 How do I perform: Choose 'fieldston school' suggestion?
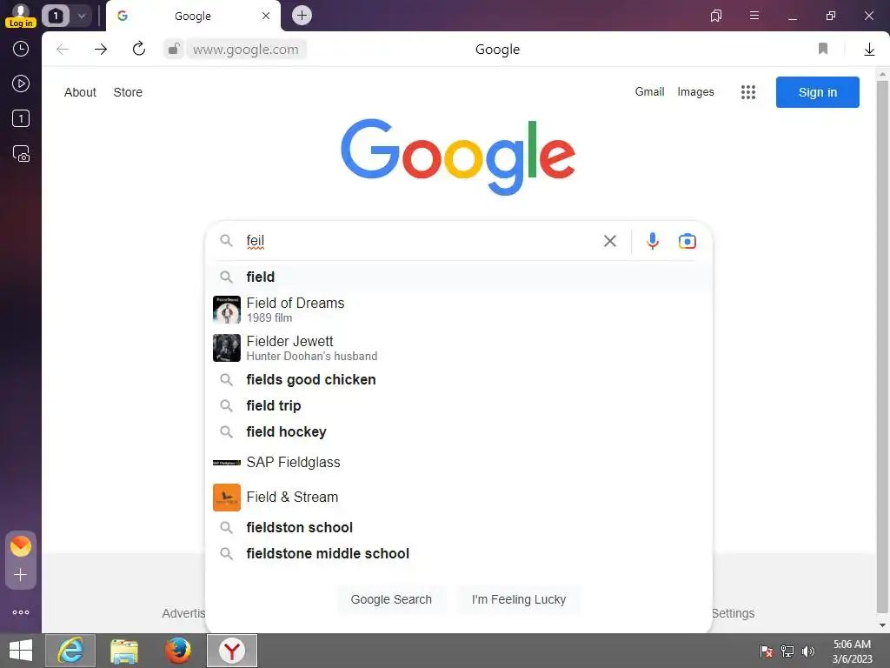(x=459, y=527)
